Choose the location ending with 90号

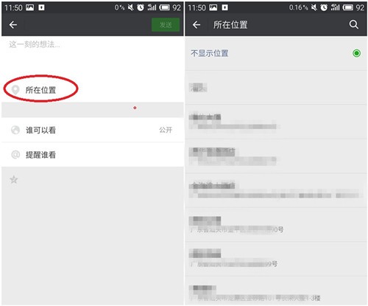click(x=276, y=225)
